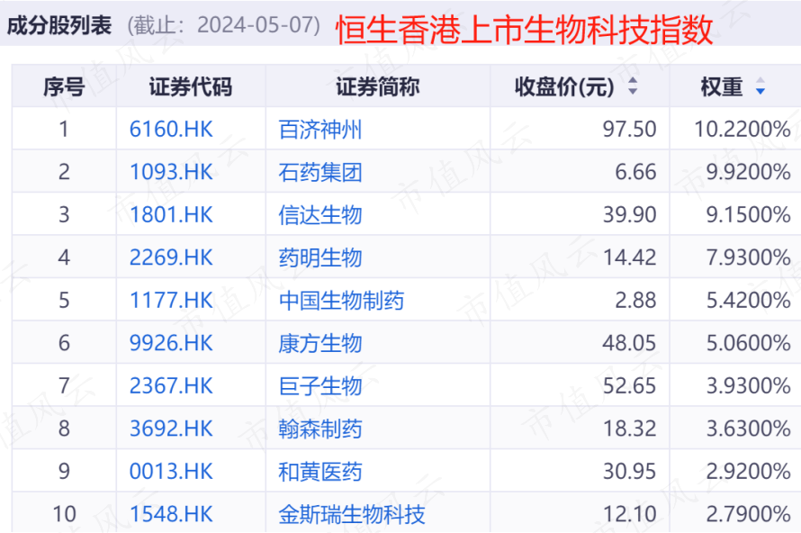
Task: Sort by closing price column arrows
Action: click(633, 86)
